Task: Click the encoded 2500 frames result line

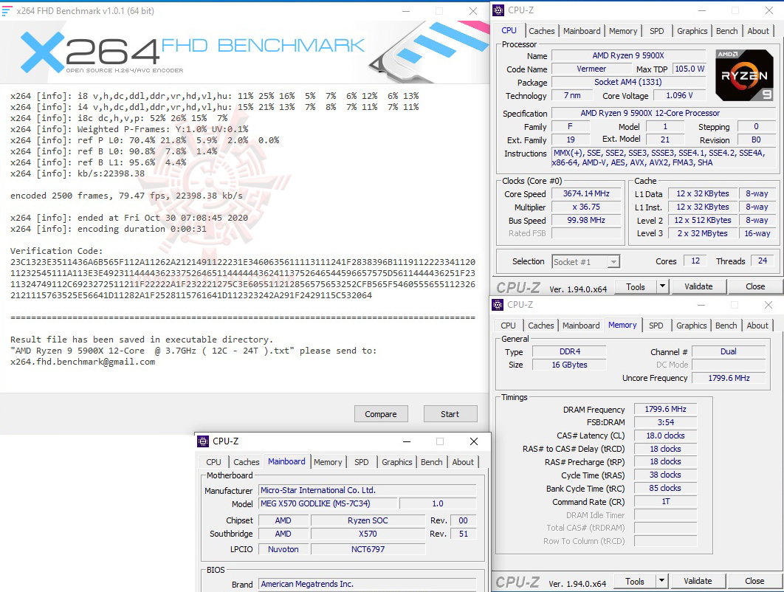Action: pos(126,196)
